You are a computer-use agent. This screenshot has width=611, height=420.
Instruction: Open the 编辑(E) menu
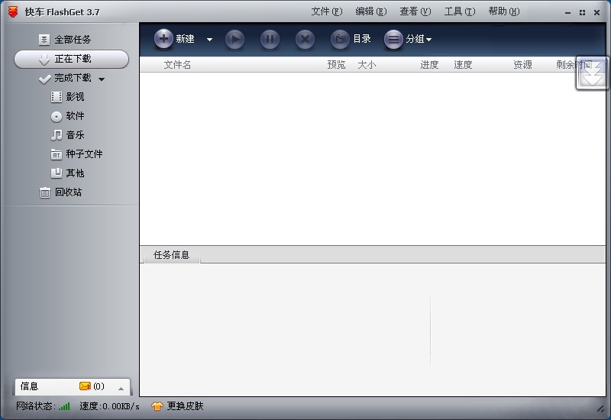coord(371,11)
